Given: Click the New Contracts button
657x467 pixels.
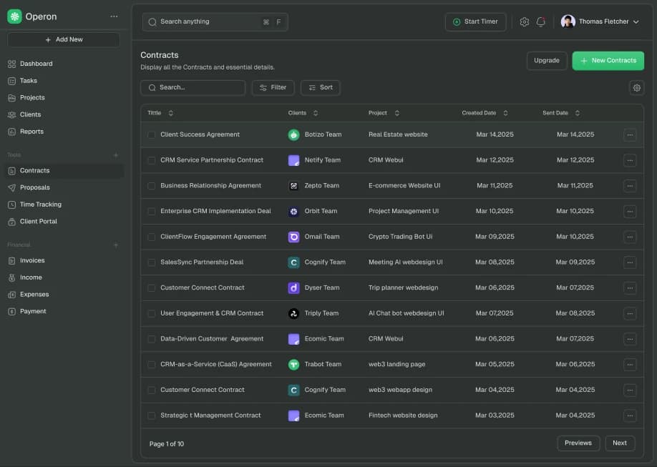Looking at the screenshot, I should tap(608, 60).
